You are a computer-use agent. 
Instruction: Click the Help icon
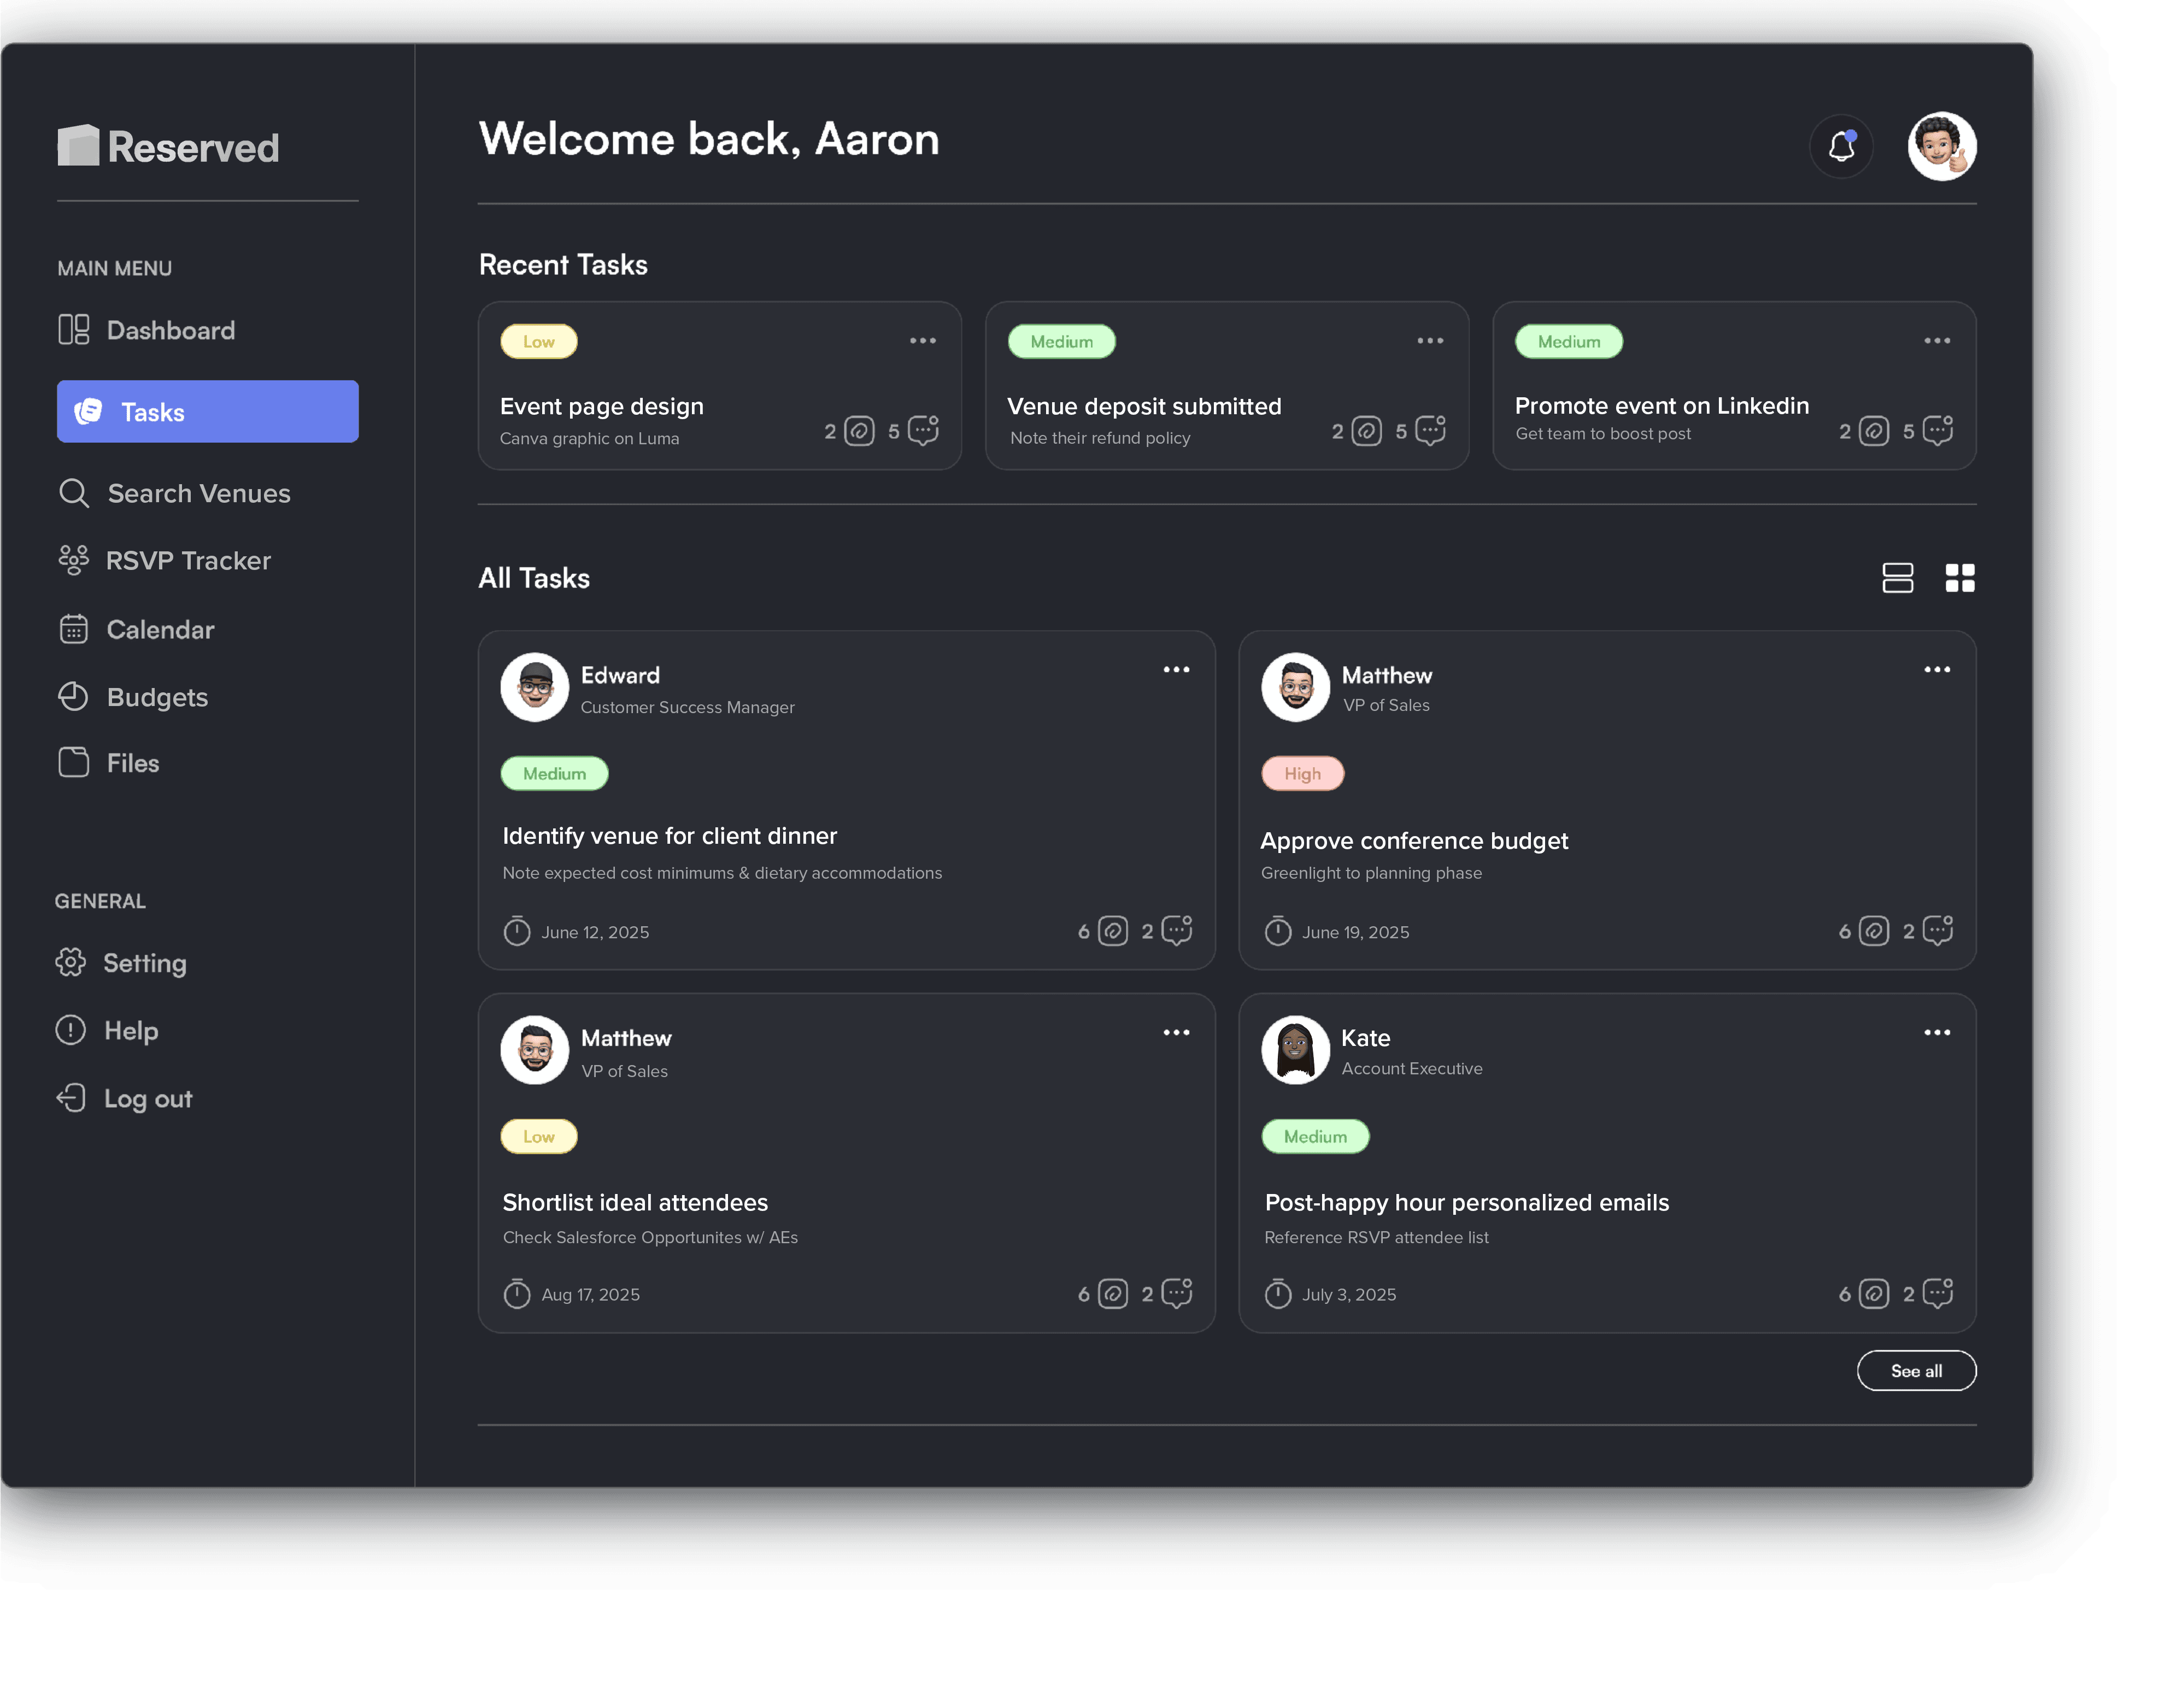click(x=71, y=1030)
